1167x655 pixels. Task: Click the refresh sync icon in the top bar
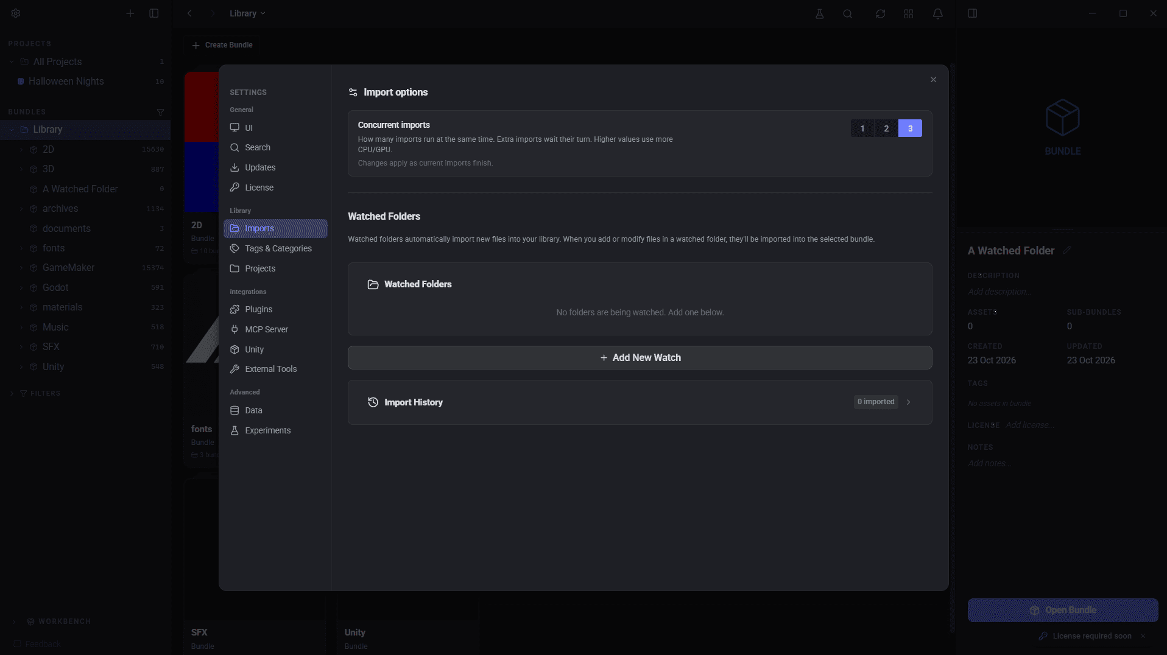pos(880,13)
